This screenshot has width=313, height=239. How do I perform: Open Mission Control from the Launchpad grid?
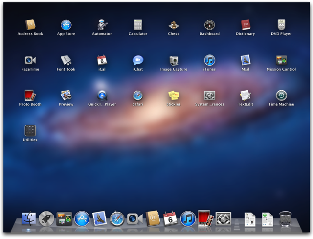click(281, 60)
